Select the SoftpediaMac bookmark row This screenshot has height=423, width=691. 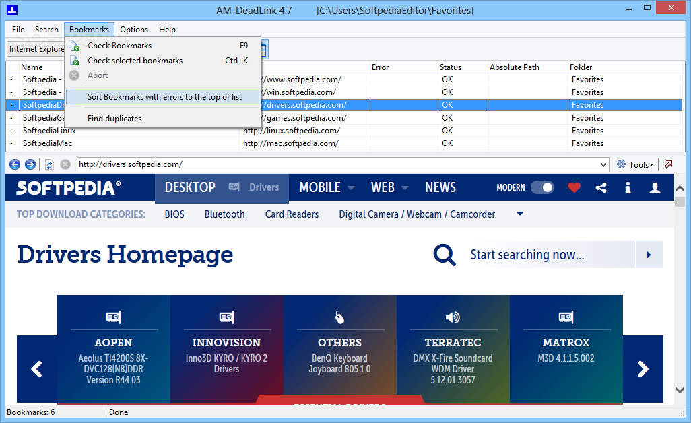(x=343, y=143)
